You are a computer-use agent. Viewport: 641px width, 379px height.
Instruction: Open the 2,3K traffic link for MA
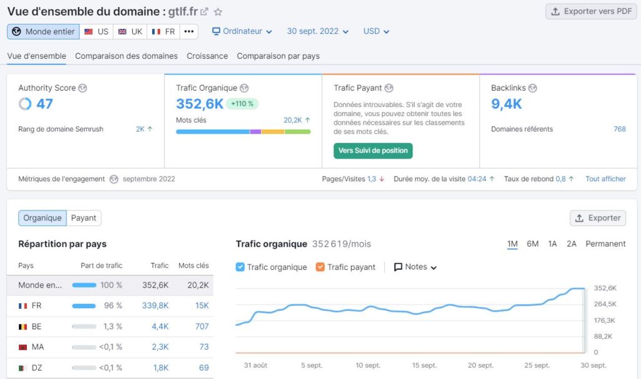(160, 347)
